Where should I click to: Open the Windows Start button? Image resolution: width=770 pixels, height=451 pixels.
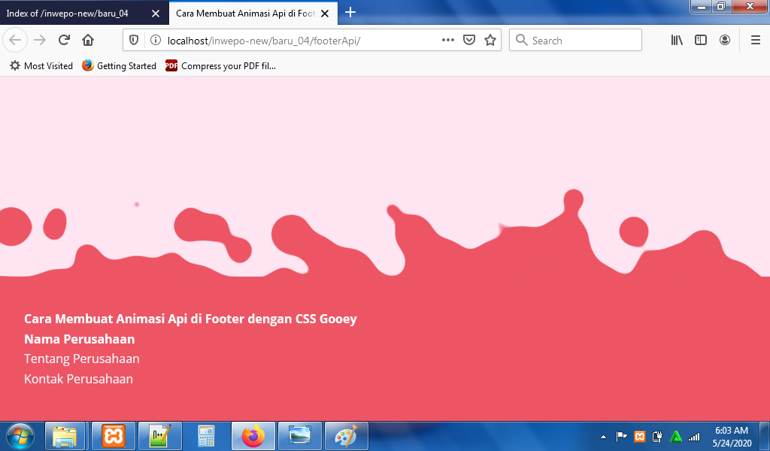point(20,436)
